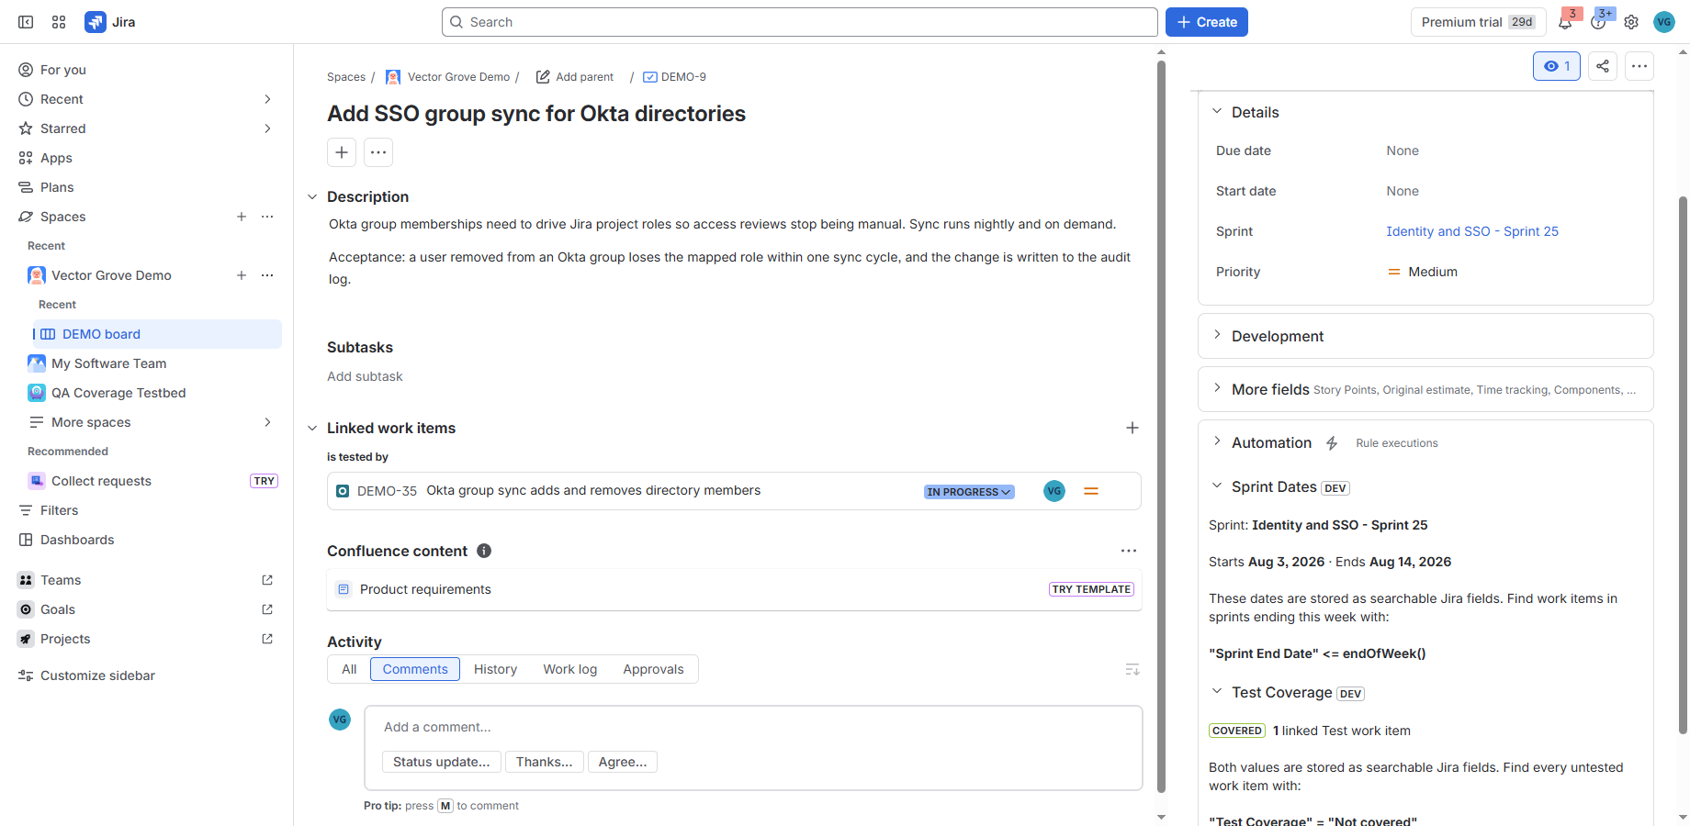Viewport: 1690px width, 826px height.
Task: Click the Automation lightning bolt icon
Action: click(x=1332, y=443)
